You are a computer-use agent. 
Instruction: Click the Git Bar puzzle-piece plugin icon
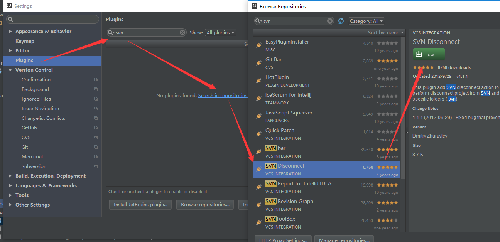[x=259, y=63]
